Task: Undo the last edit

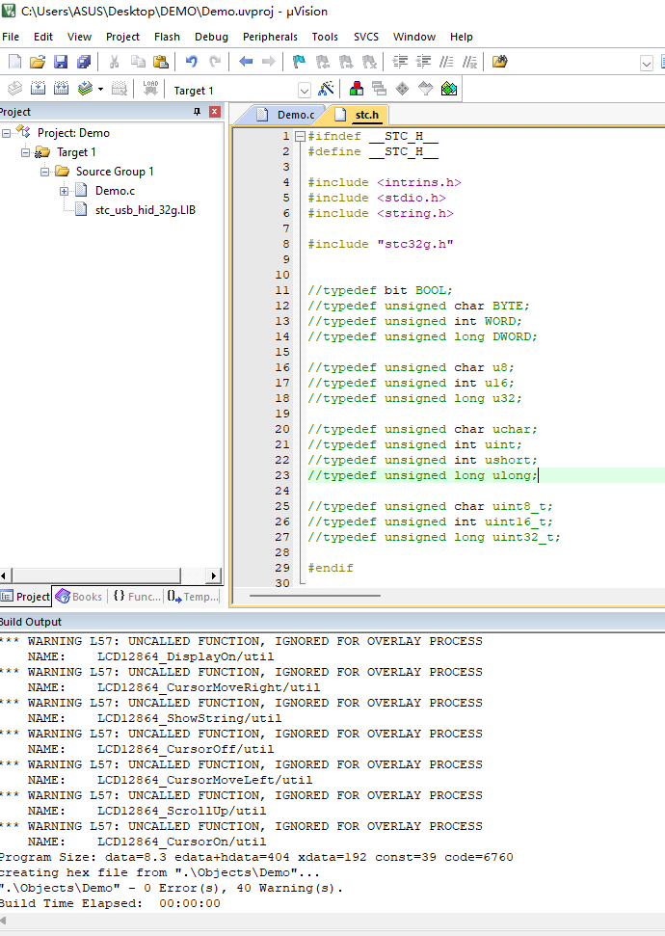Action: (x=191, y=62)
